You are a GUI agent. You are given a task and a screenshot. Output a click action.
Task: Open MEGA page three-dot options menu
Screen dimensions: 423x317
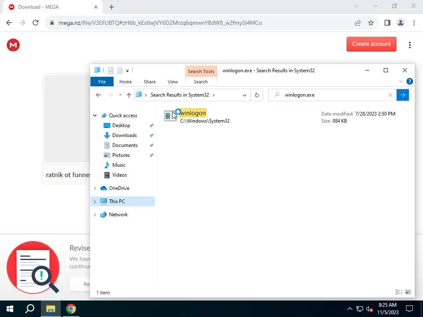pos(409,45)
